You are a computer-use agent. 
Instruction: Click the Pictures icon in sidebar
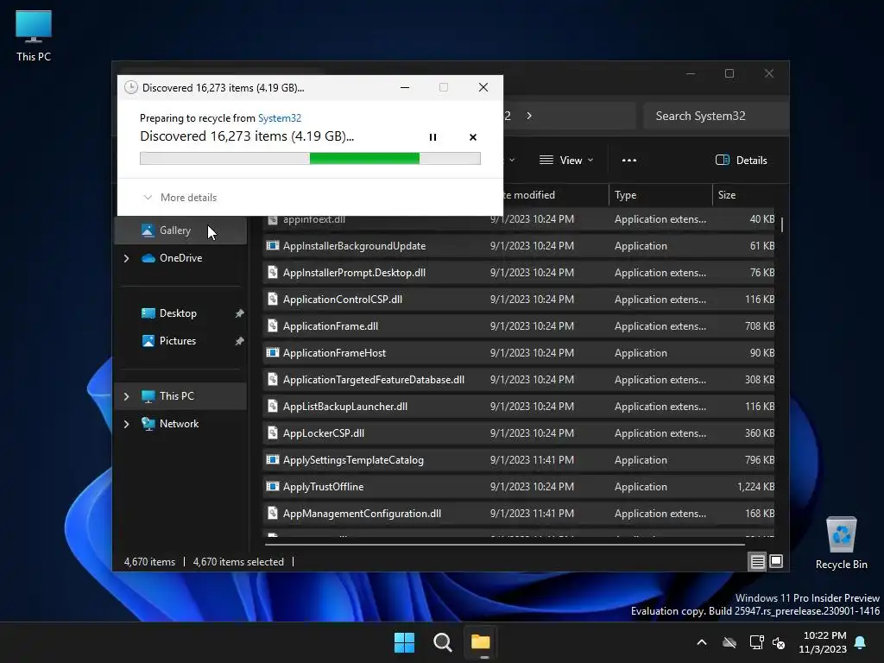tap(148, 341)
